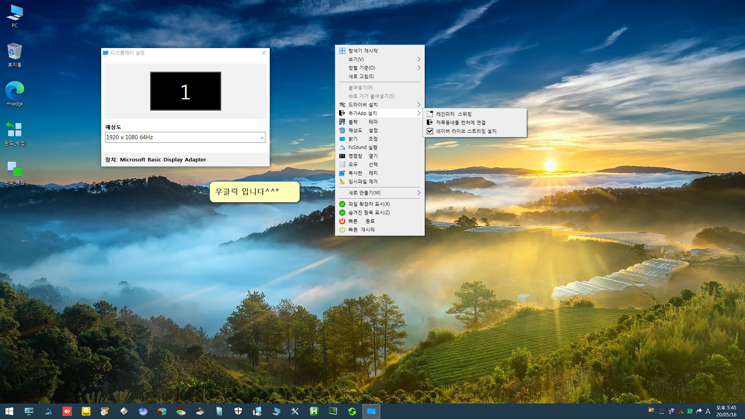
Task: Launch the msedge desktop shortcut
Action: tap(14, 94)
